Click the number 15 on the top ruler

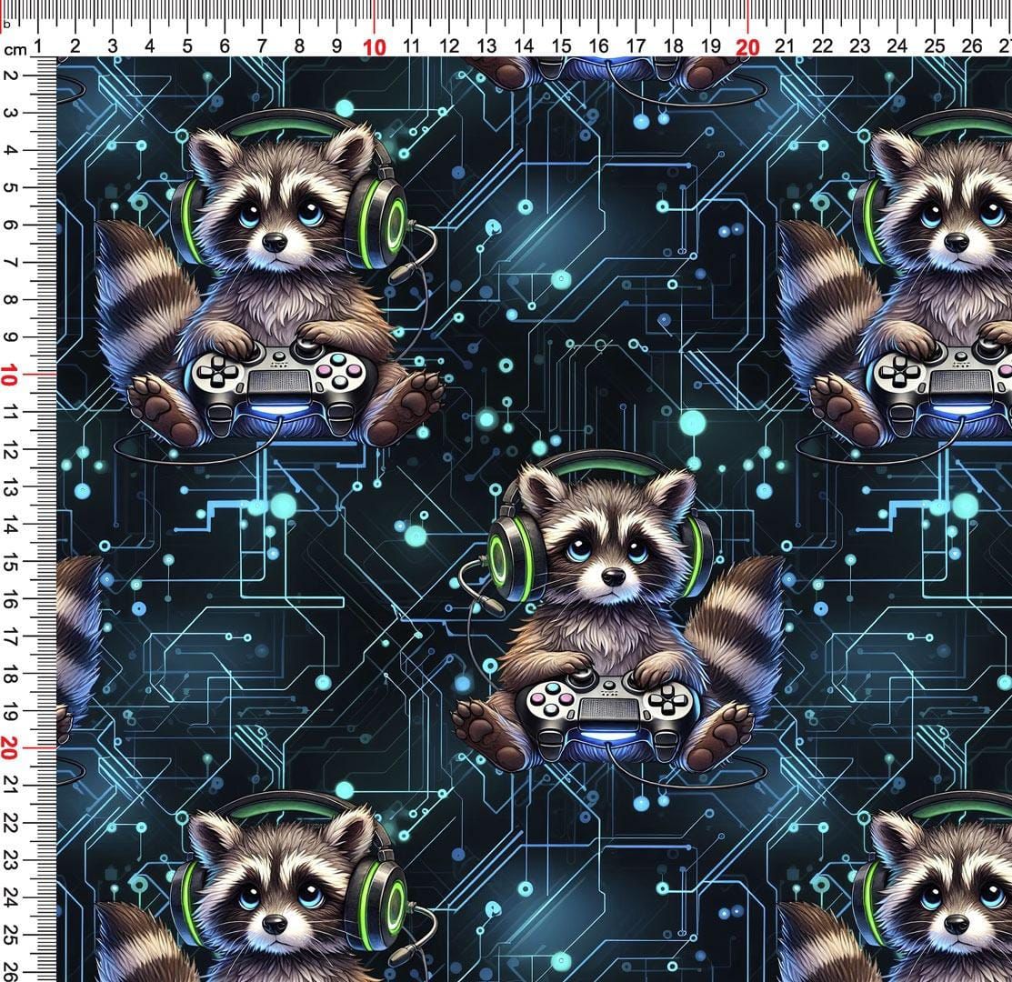(561, 46)
